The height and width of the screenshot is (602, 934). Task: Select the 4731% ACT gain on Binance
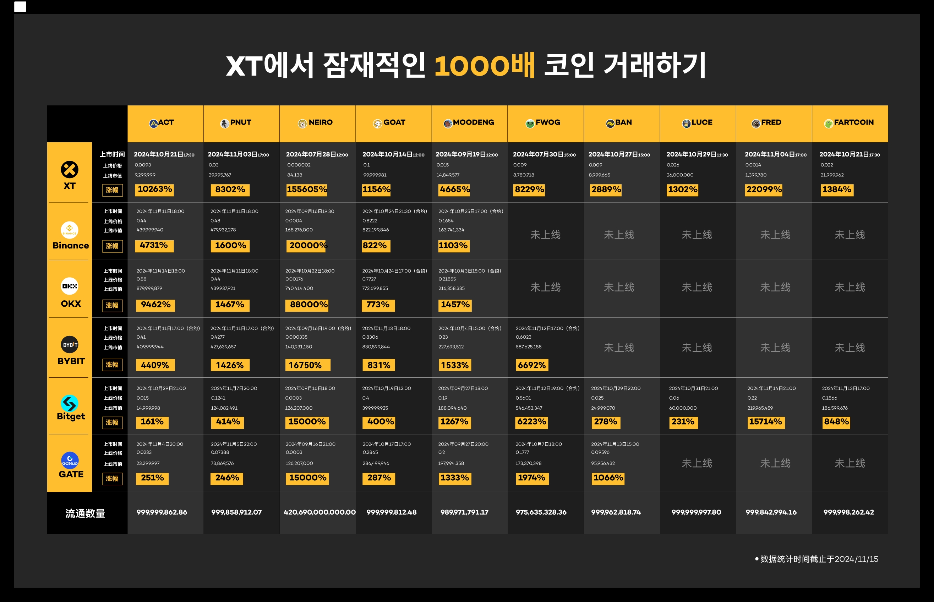click(x=154, y=246)
